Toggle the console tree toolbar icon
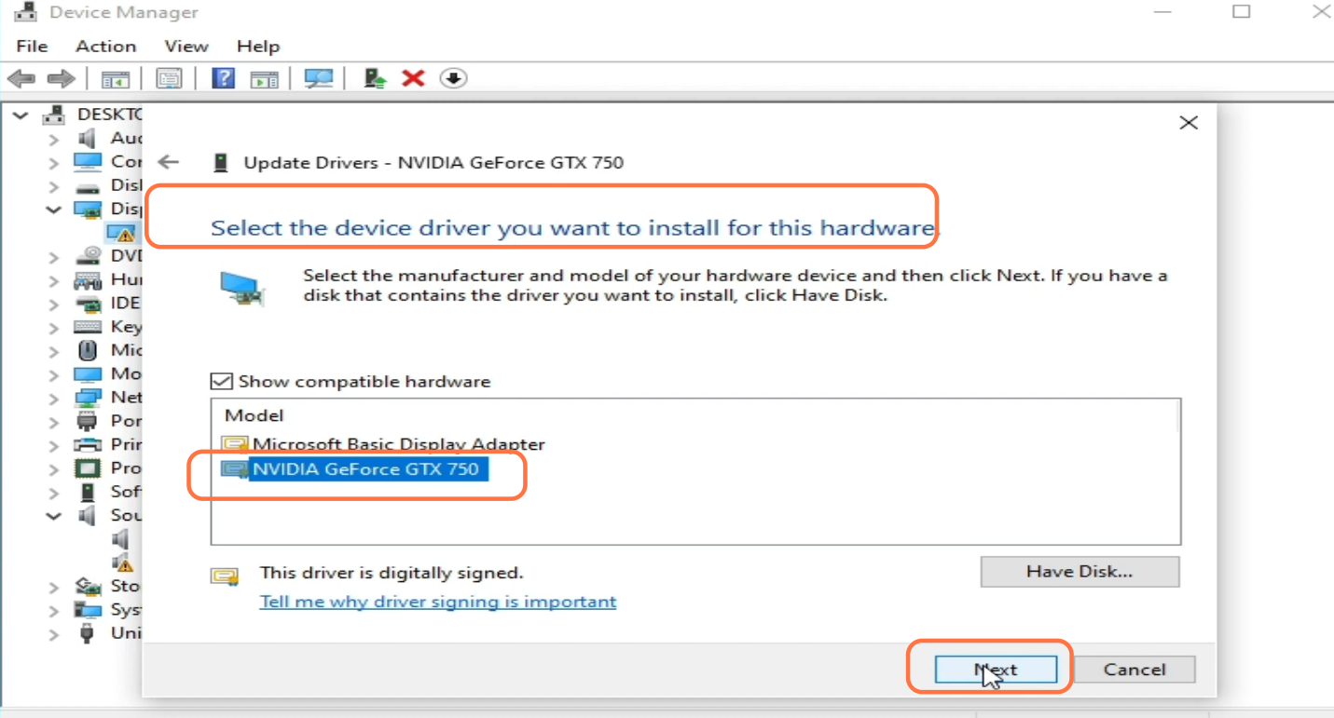The image size is (1334, 718). click(116, 79)
